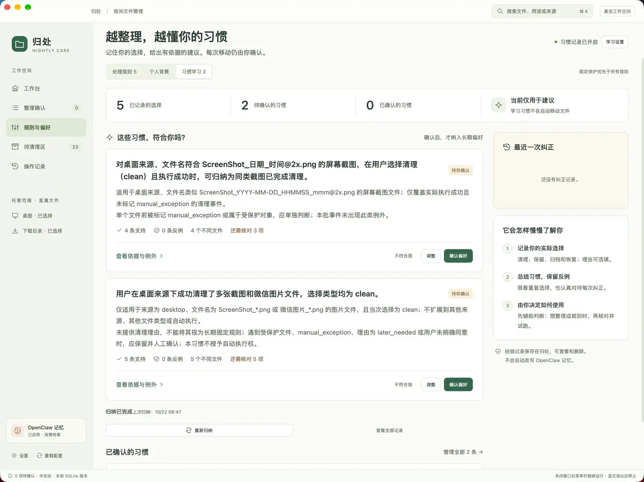Switch to 个人背景 tab
The image size is (644, 482).
[159, 72]
